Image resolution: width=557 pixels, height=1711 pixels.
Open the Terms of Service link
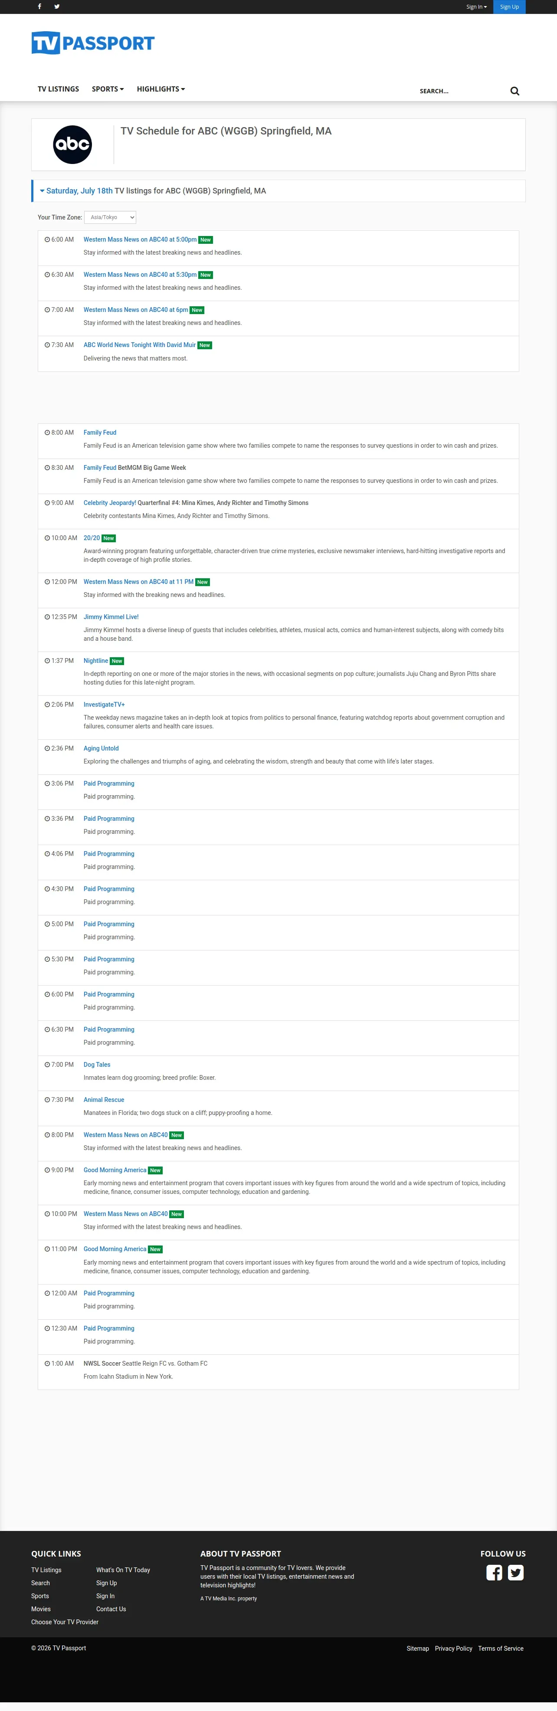pyautogui.click(x=501, y=1649)
